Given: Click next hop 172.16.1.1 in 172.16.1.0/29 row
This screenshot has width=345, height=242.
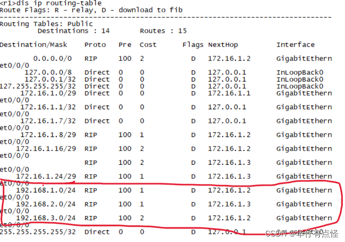Looking at the screenshot, I should 229,93.
